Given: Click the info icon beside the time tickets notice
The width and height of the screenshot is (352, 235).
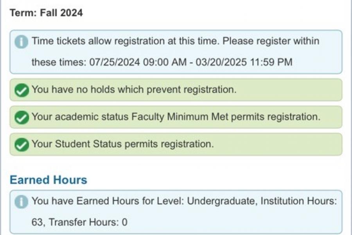Looking at the screenshot, I should pyautogui.click(x=21, y=42).
